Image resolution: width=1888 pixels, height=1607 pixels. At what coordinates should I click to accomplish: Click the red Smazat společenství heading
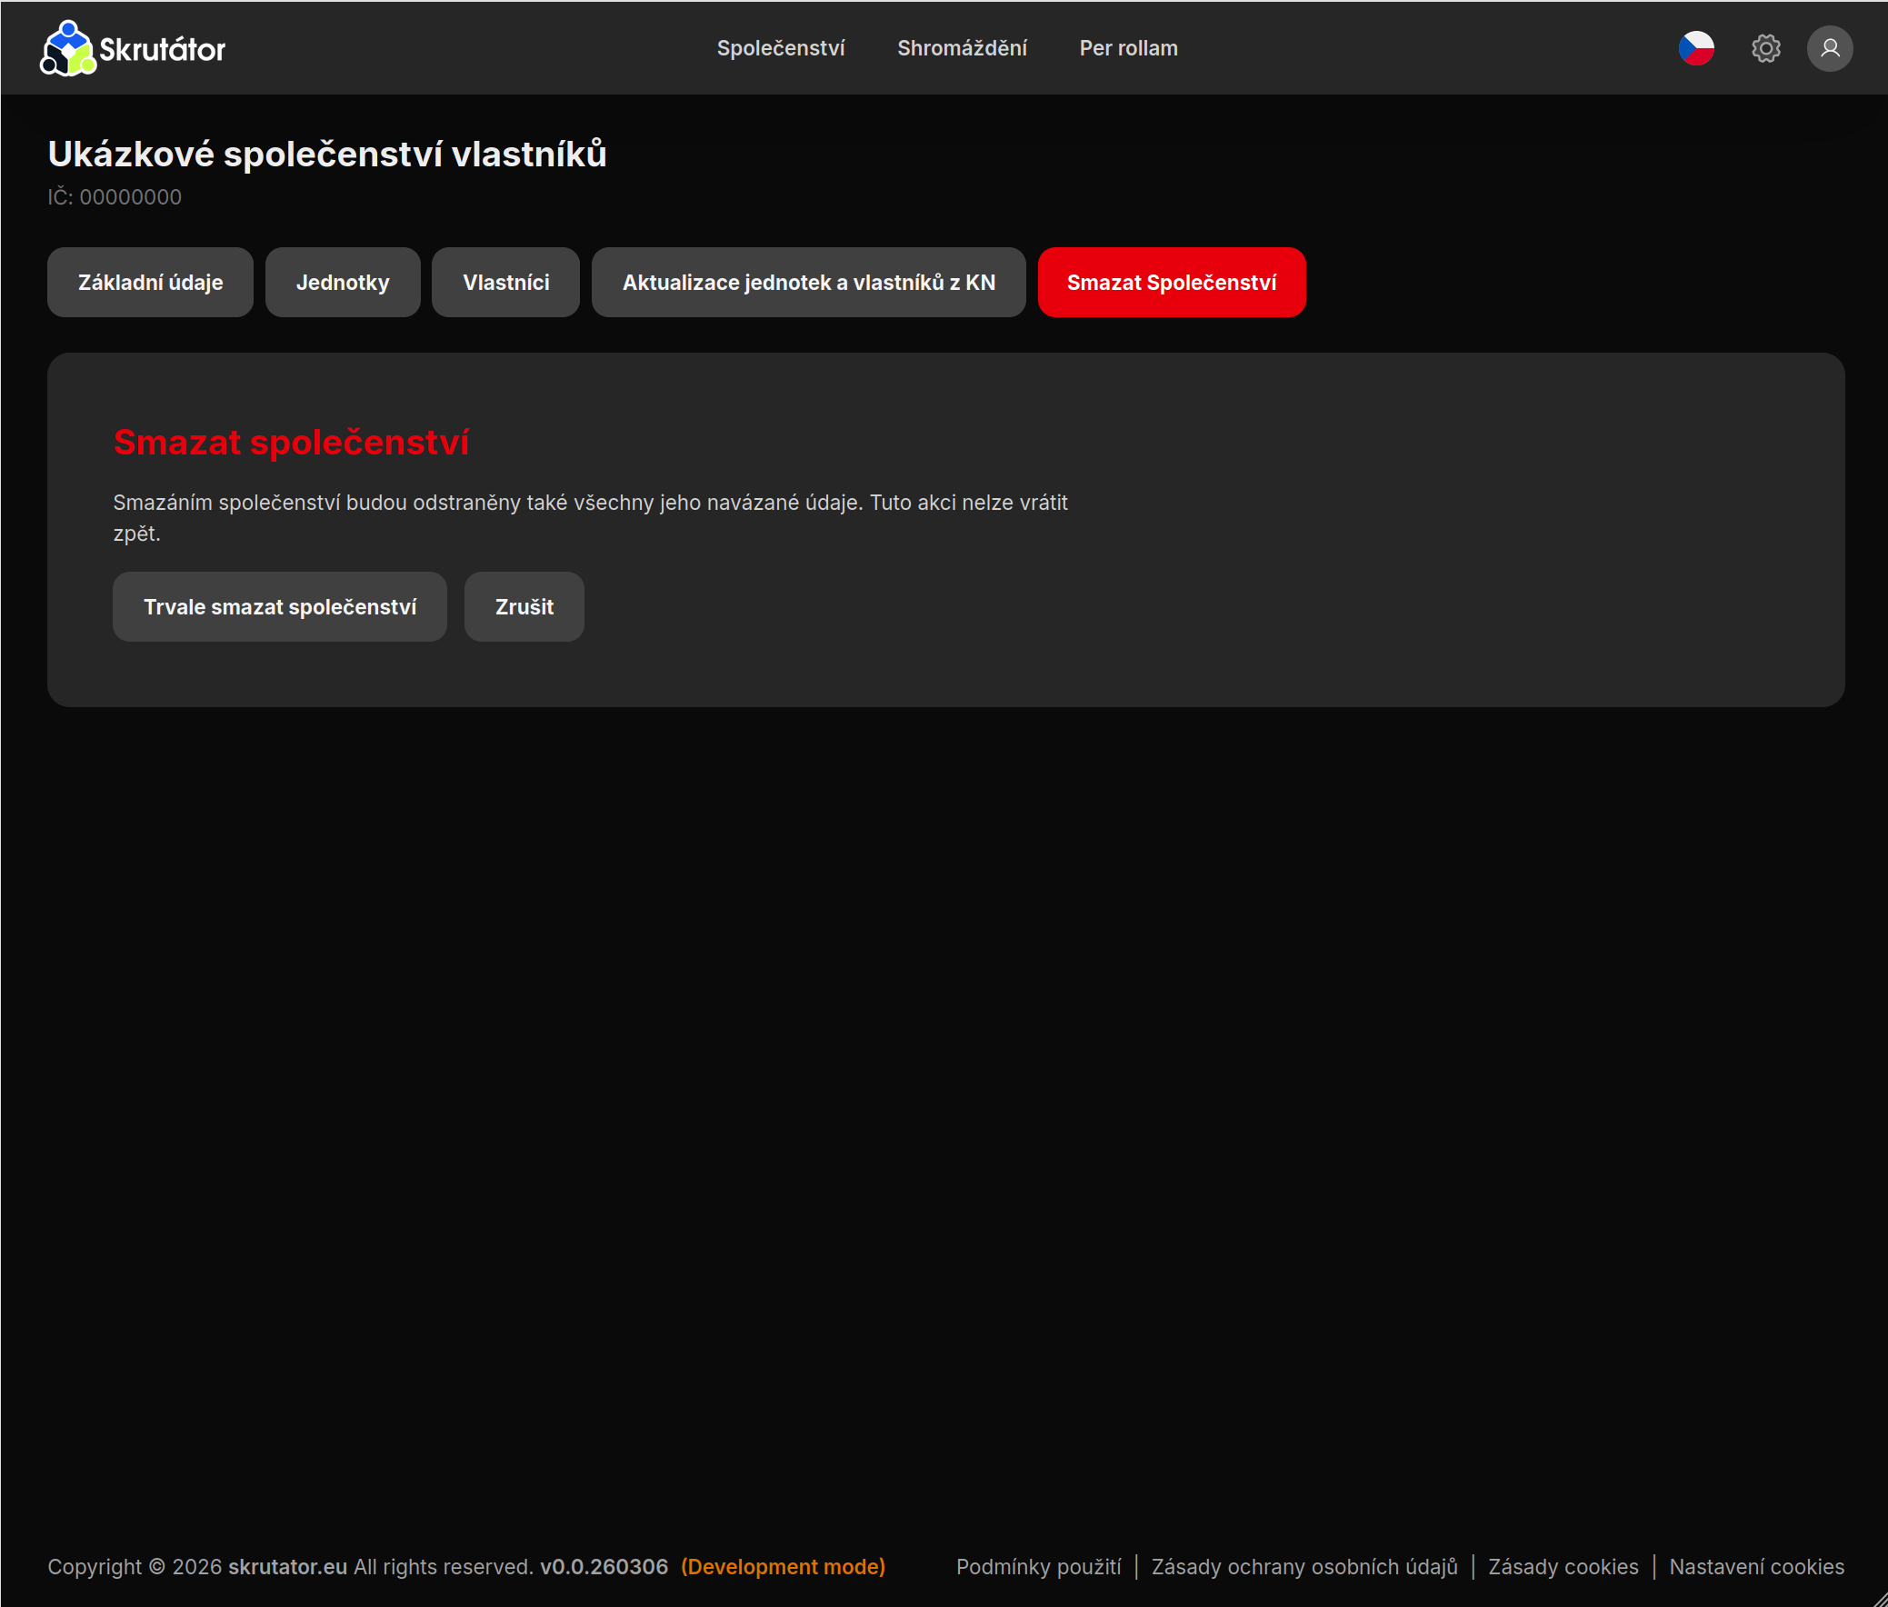[x=291, y=442]
